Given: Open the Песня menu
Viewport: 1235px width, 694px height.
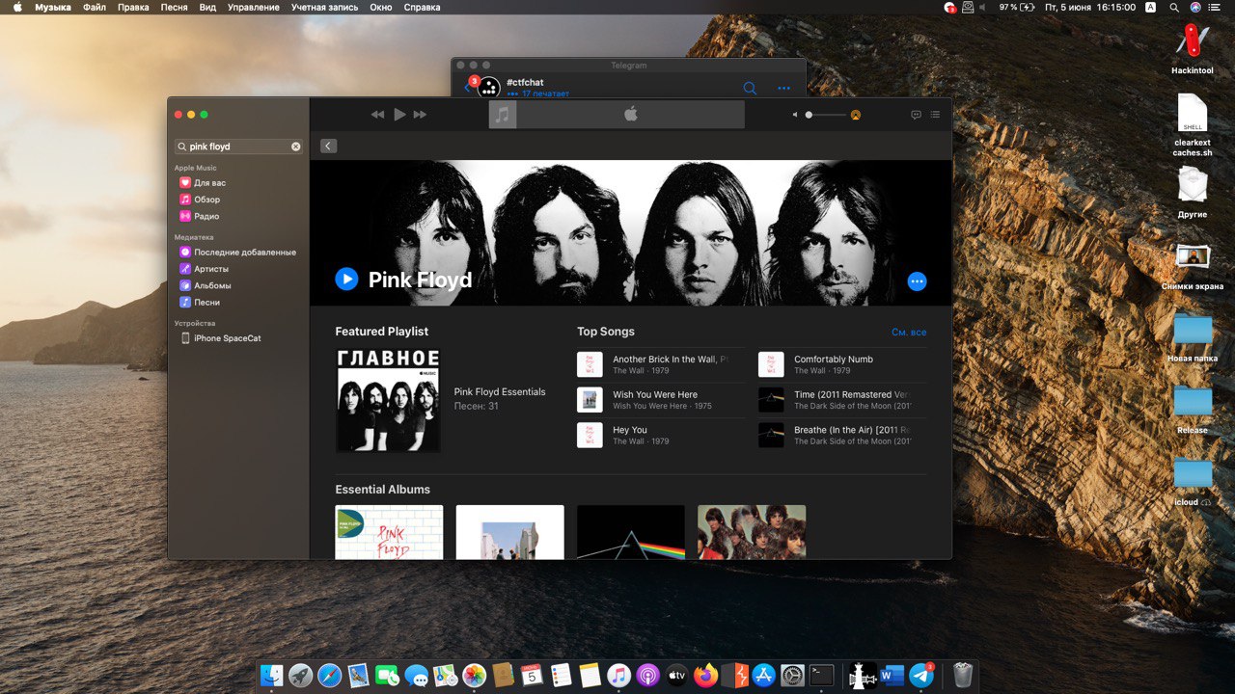Looking at the screenshot, I should pos(175,7).
